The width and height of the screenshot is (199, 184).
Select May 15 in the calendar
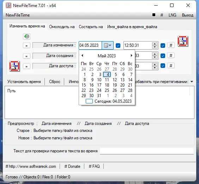tap(84, 85)
